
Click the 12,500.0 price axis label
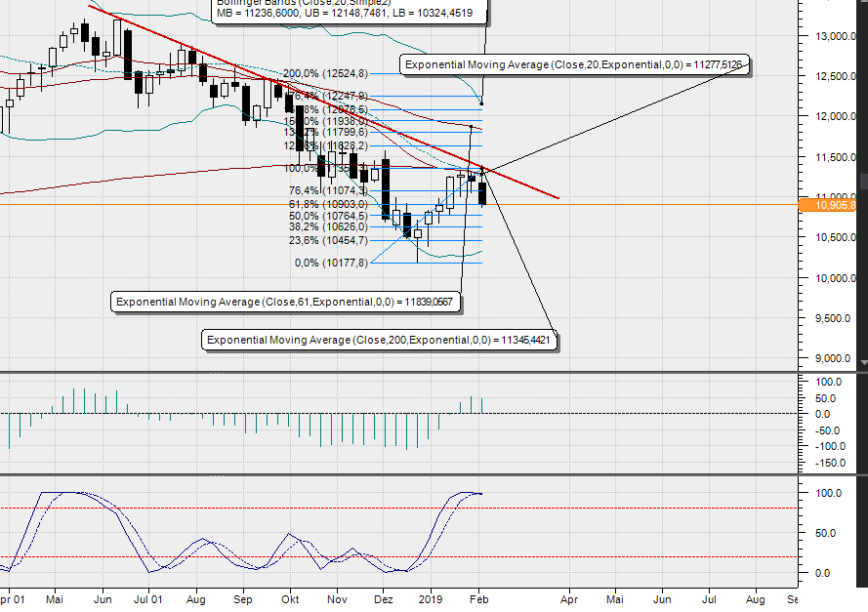pos(836,76)
